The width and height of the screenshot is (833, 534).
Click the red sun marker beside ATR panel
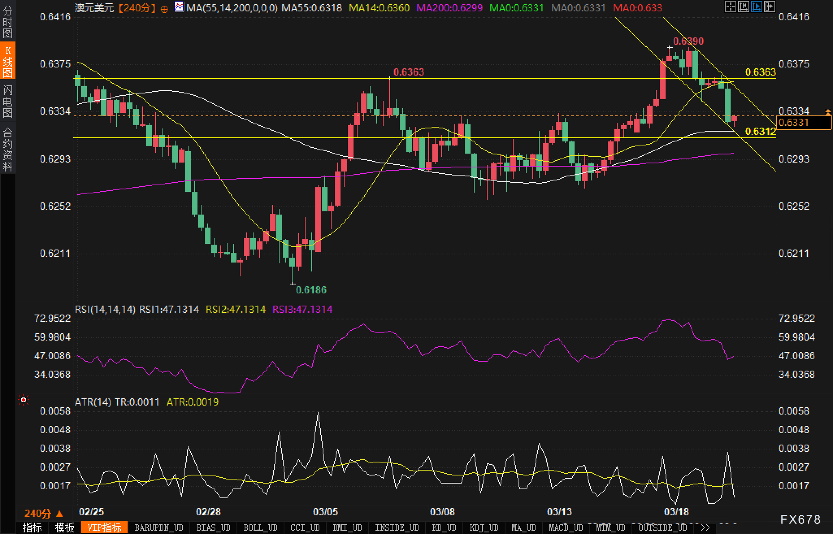tap(24, 400)
